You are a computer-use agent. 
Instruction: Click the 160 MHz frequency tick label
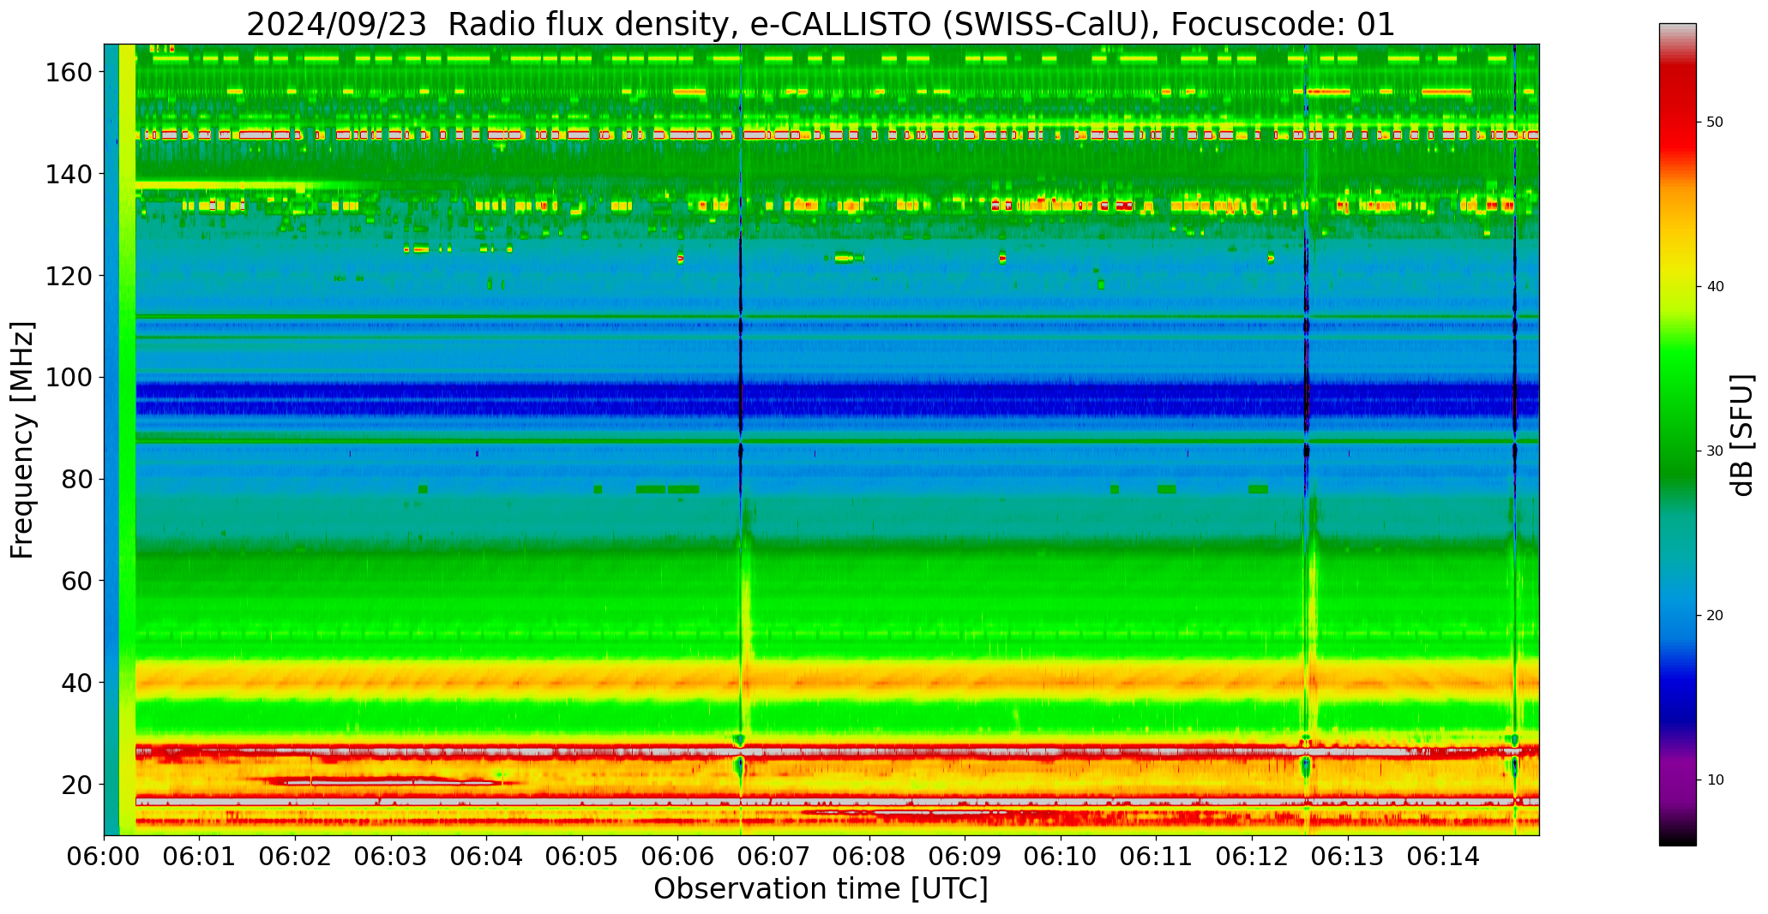point(68,73)
